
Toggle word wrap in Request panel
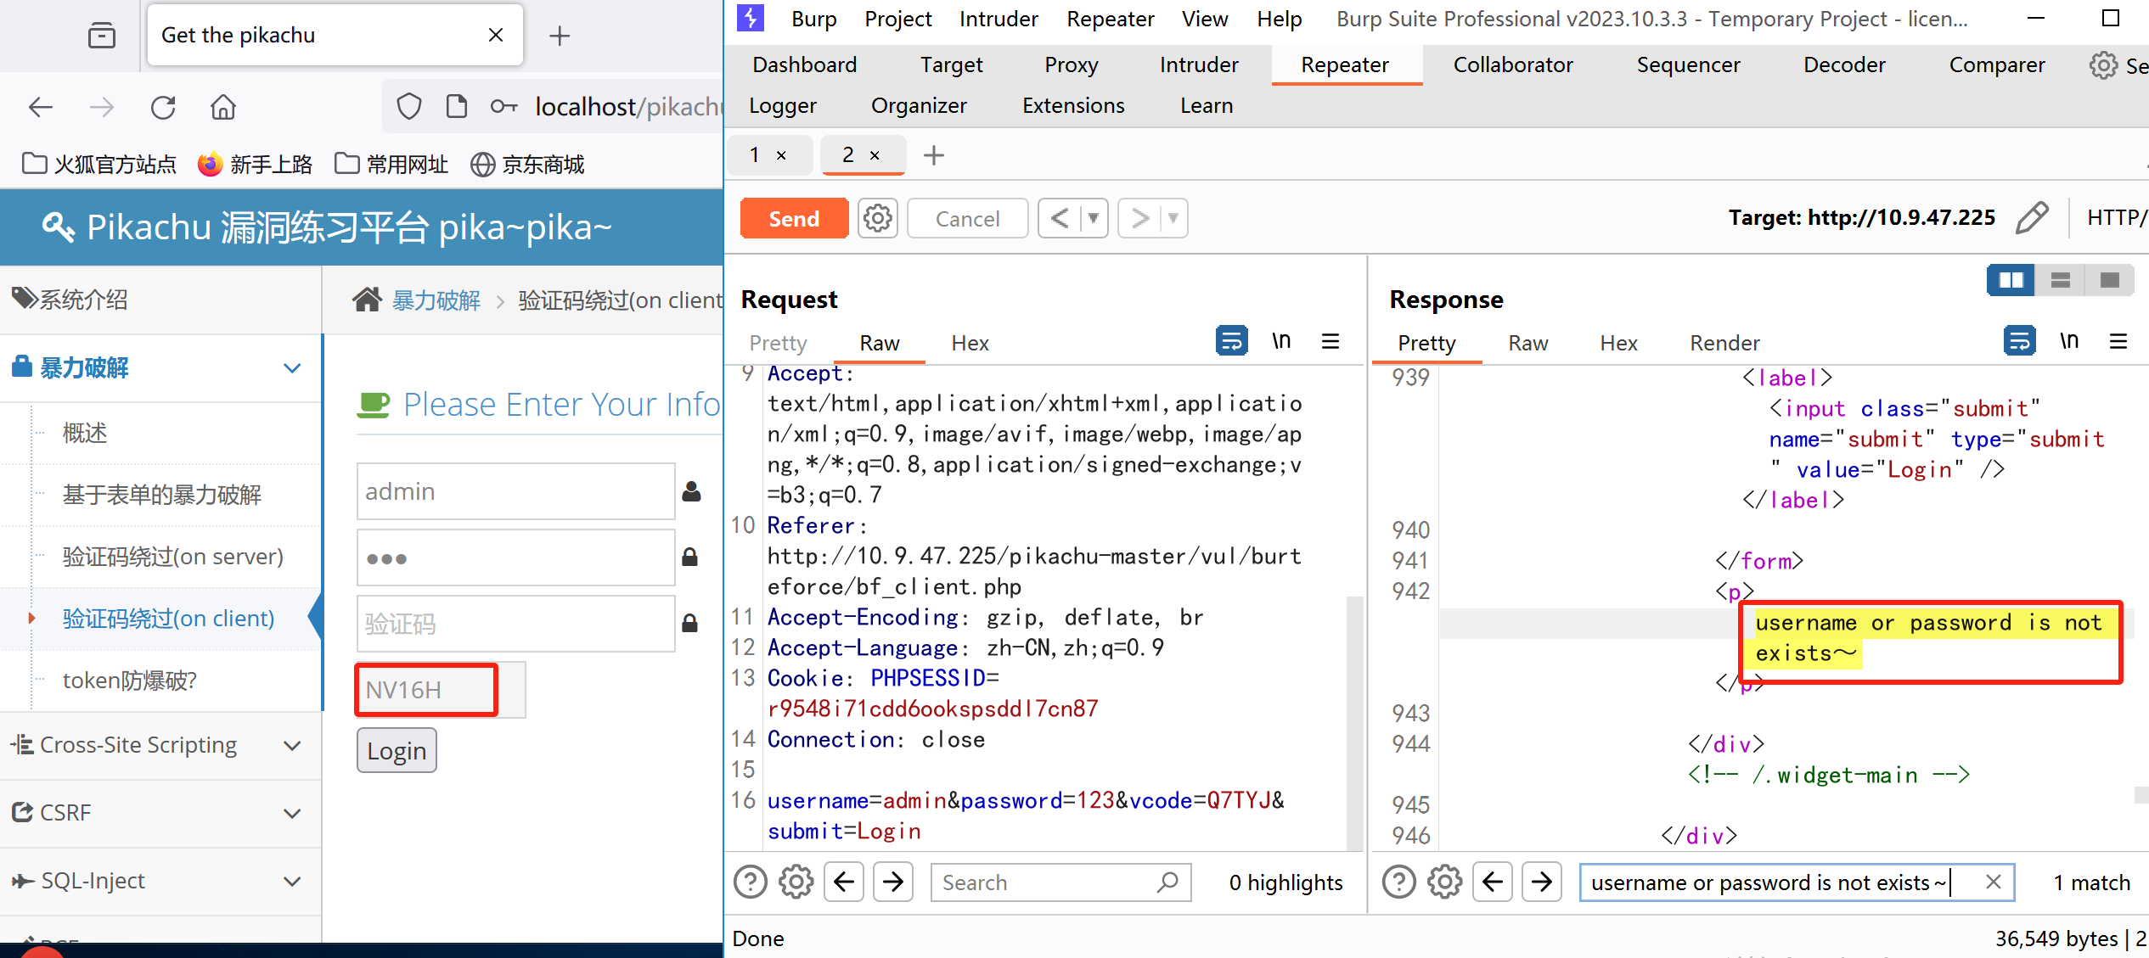(1231, 341)
